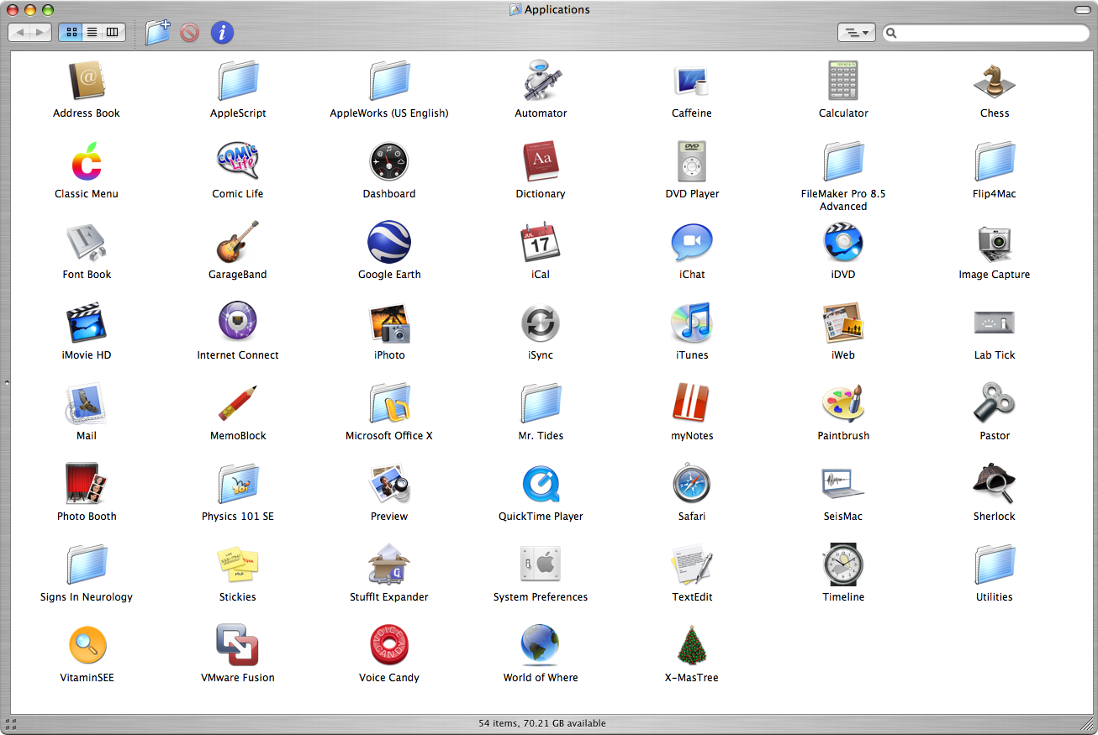The image size is (1098, 735).
Task: Select the SeisMac laptop icon
Action: [843, 485]
